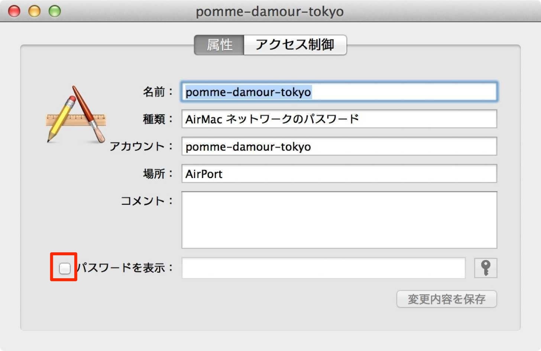This screenshot has width=541, height=351.
Task: Click the アカウント input field
Action: pyautogui.click(x=339, y=146)
